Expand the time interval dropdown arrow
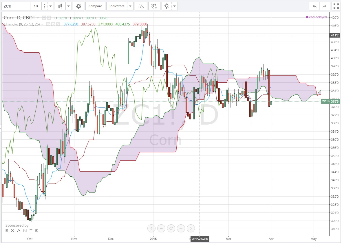This screenshot has height=246, width=364. tap(51, 6)
